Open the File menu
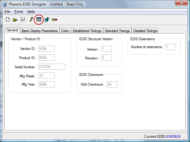190x142 pixels. point(7,12)
